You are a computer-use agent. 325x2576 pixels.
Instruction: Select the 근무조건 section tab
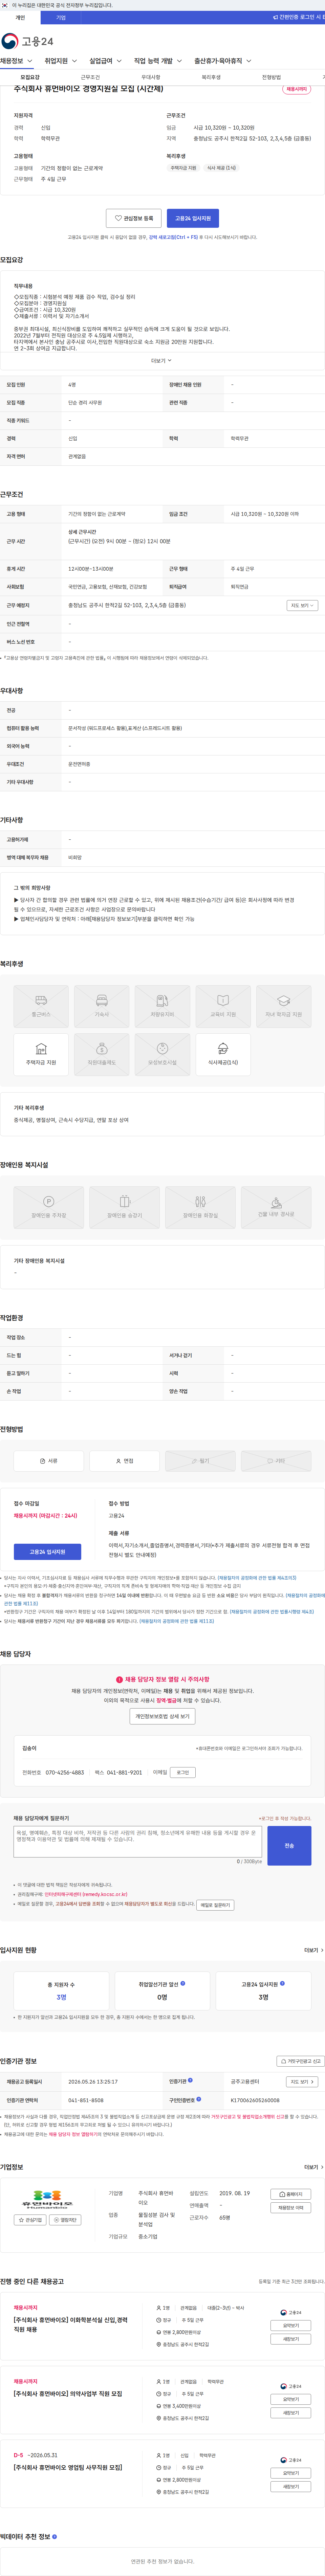point(90,77)
